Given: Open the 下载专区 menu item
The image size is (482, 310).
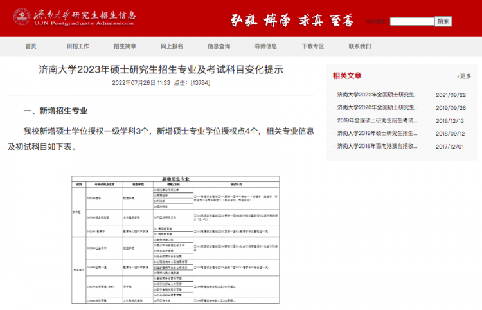Looking at the screenshot, I should click(313, 46).
